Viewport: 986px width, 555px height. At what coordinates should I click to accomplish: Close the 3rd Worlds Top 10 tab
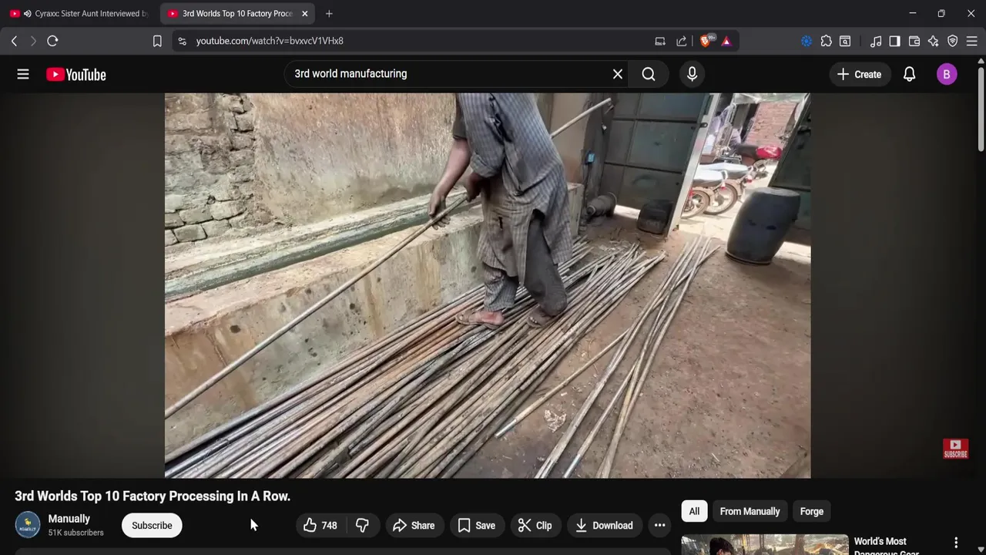click(x=305, y=13)
